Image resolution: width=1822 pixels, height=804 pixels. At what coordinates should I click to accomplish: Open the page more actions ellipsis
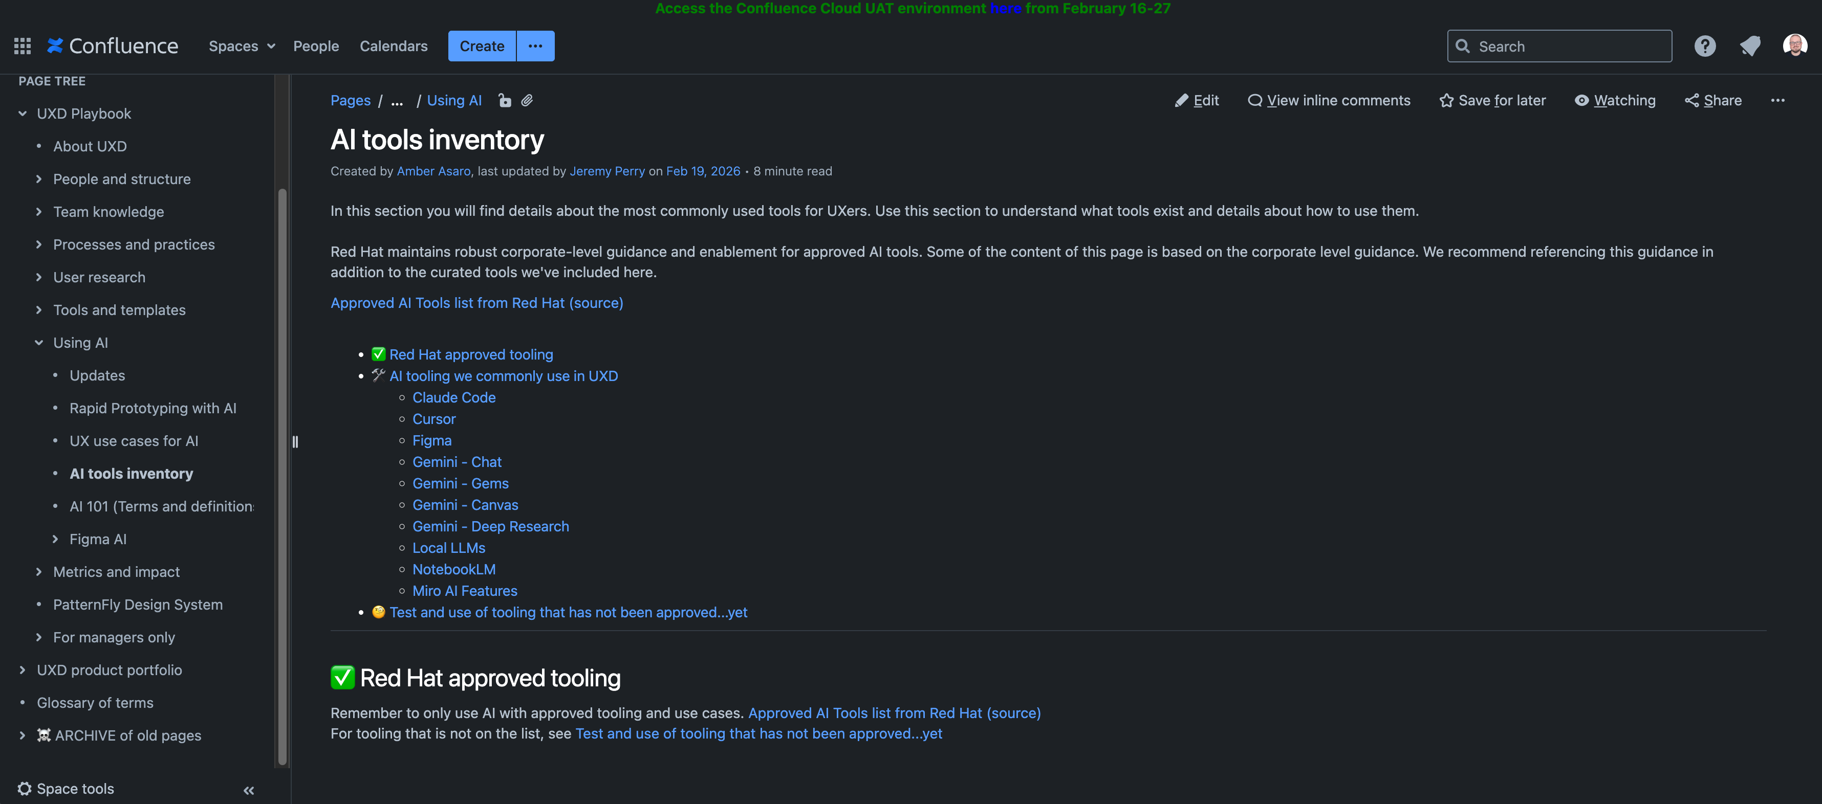[x=1777, y=100]
